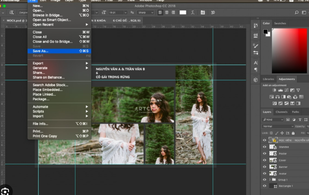The image size is (309, 195).
Task: Click the foreground color swatch
Action: [x=266, y=31]
